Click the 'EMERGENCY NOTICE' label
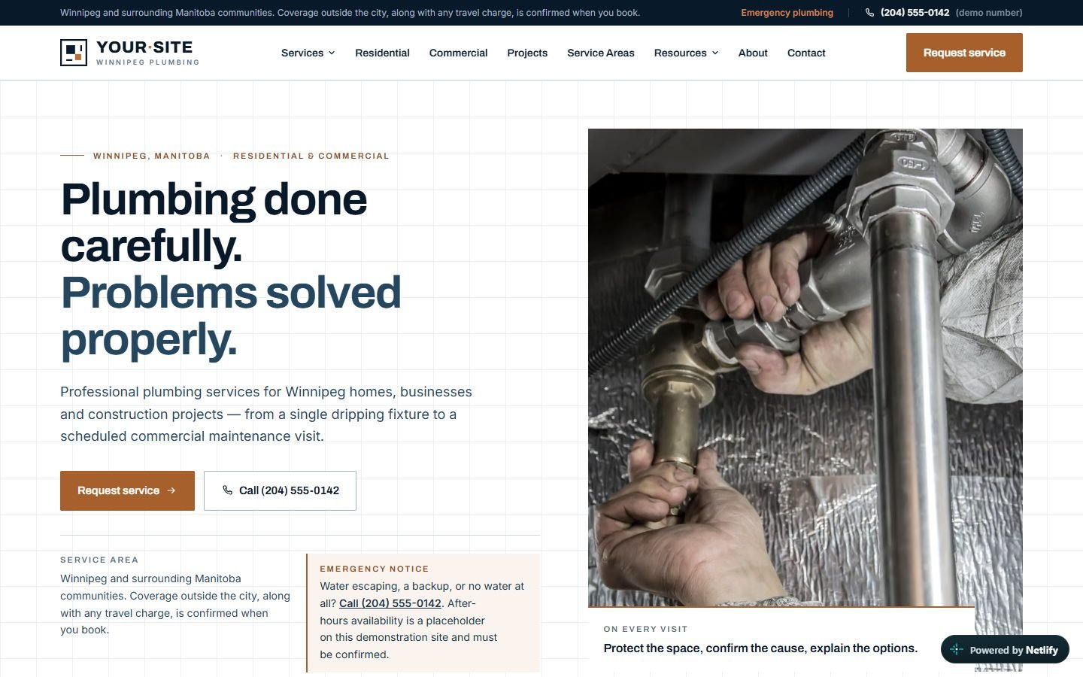This screenshot has width=1083, height=677. click(x=375, y=569)
